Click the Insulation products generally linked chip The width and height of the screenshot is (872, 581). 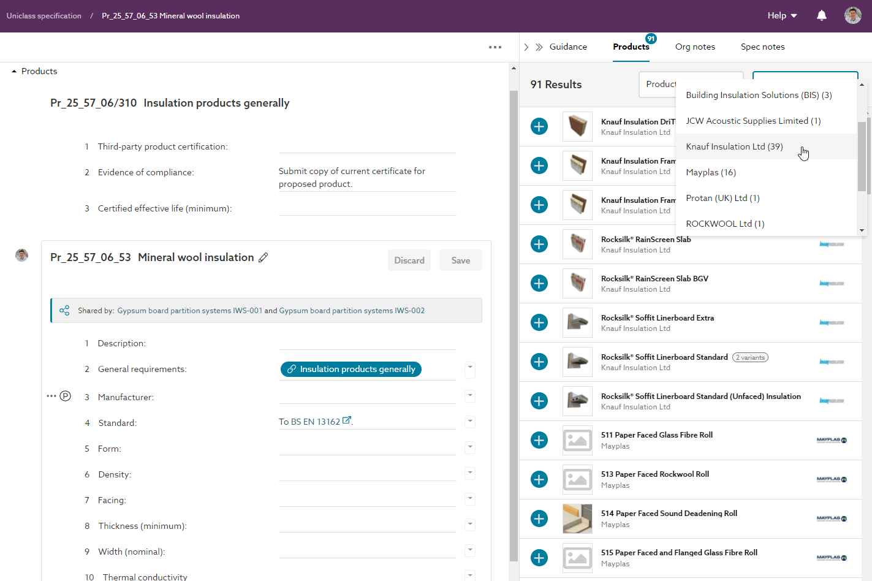351,369
